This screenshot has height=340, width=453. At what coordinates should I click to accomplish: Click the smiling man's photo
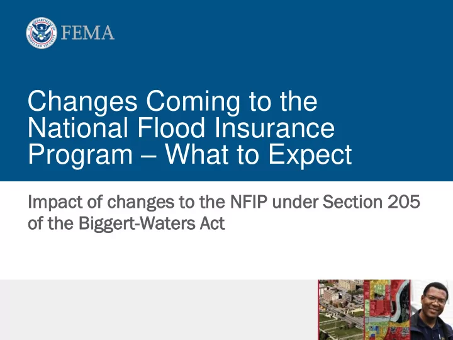click(x=432, y=310)
